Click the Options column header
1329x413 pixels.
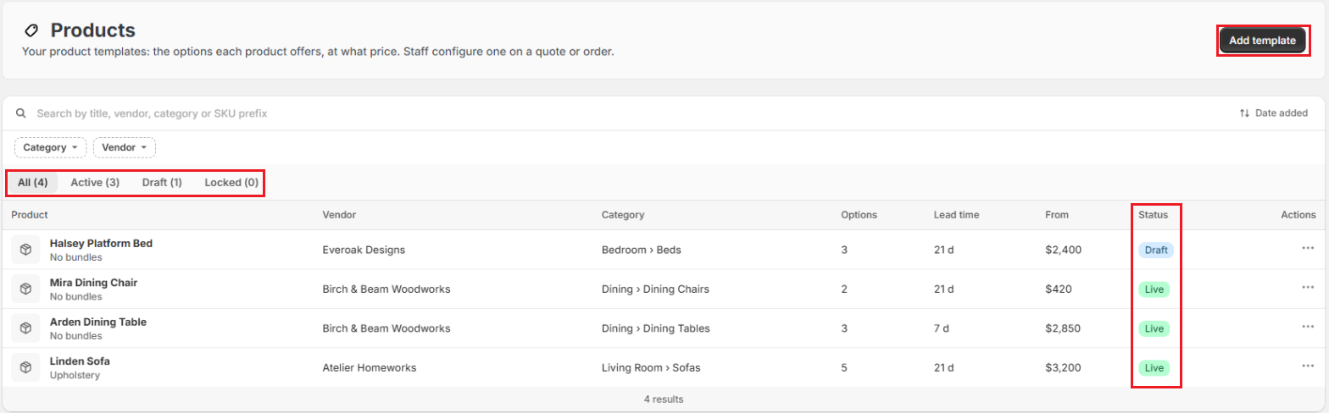859,215
